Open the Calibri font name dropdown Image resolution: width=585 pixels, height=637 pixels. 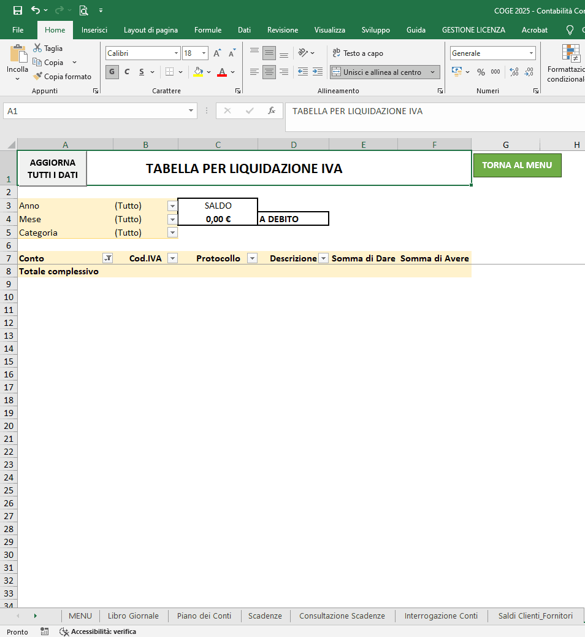tap(176, 53)
